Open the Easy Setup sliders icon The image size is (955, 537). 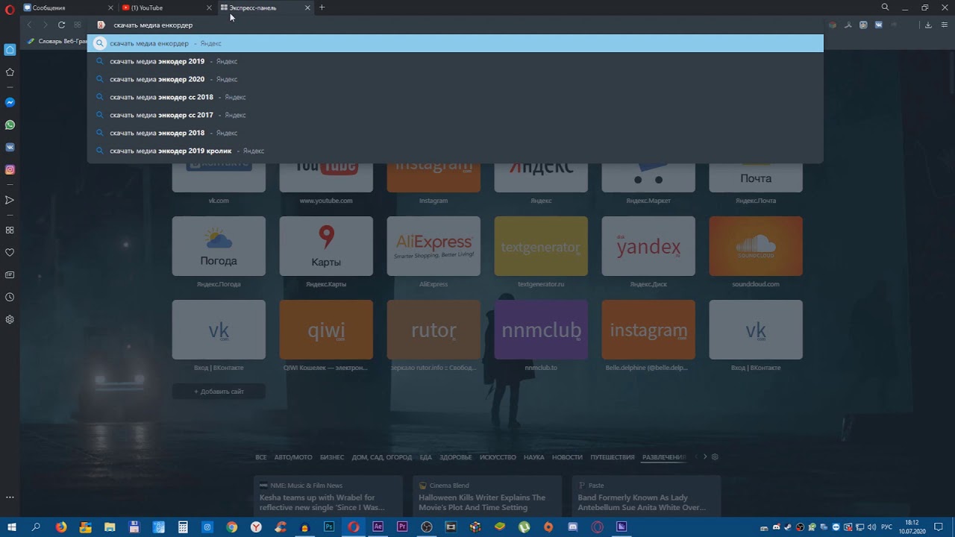pyautogui.click(x=944, y=25)
